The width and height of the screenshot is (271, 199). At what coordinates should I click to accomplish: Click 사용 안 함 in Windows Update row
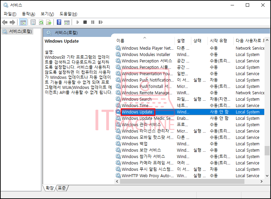[219, 112]
